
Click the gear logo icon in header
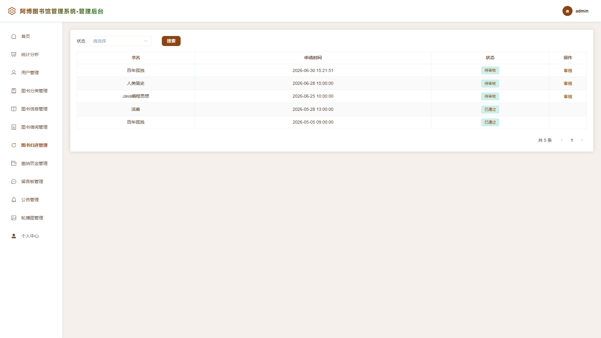(x=12, y=11)
